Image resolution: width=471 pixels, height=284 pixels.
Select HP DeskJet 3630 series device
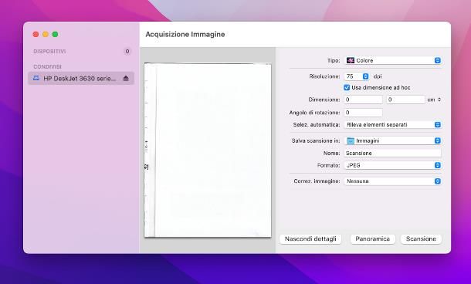click(81, 79)
